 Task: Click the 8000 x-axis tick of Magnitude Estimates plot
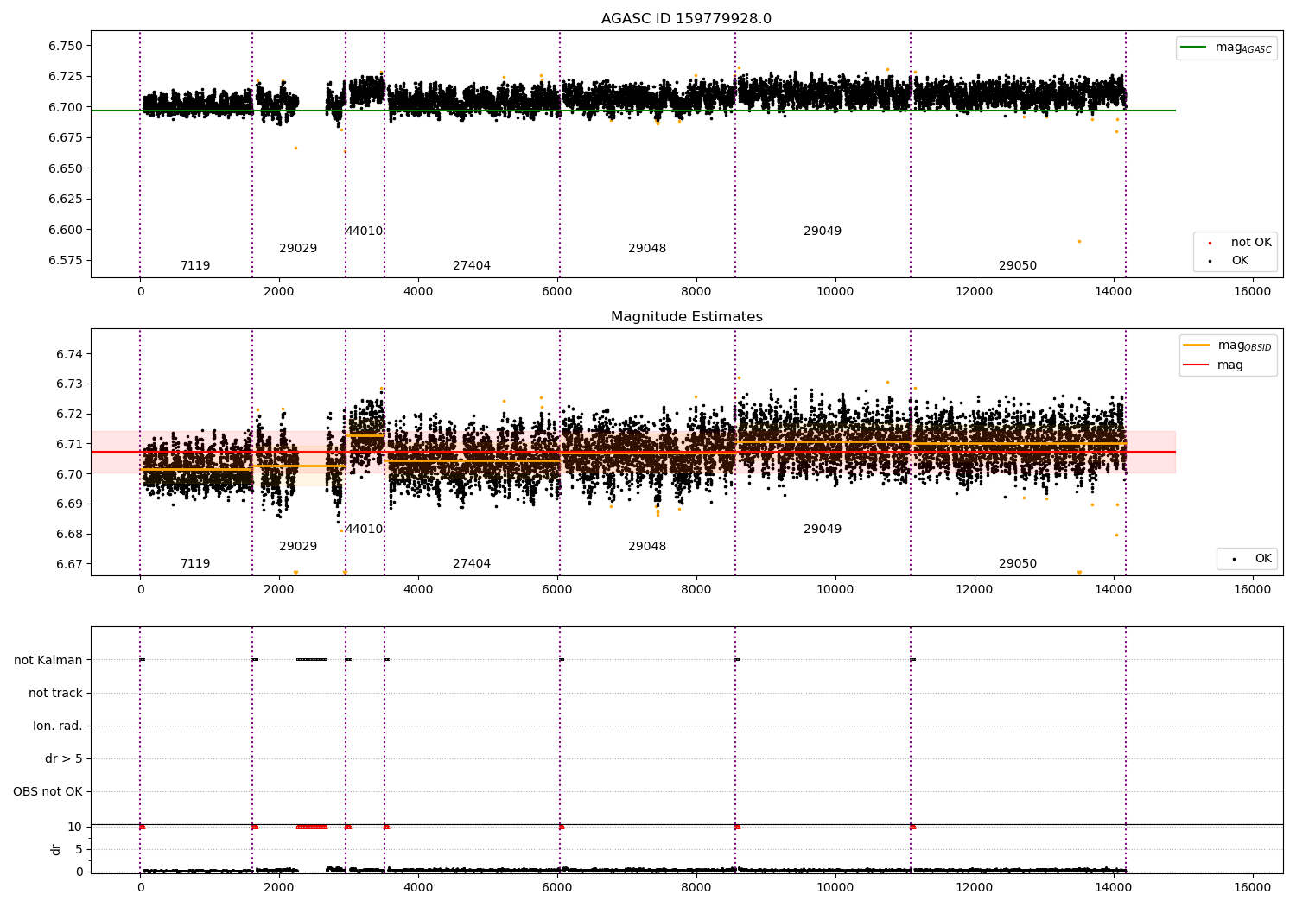click(696, 590)
